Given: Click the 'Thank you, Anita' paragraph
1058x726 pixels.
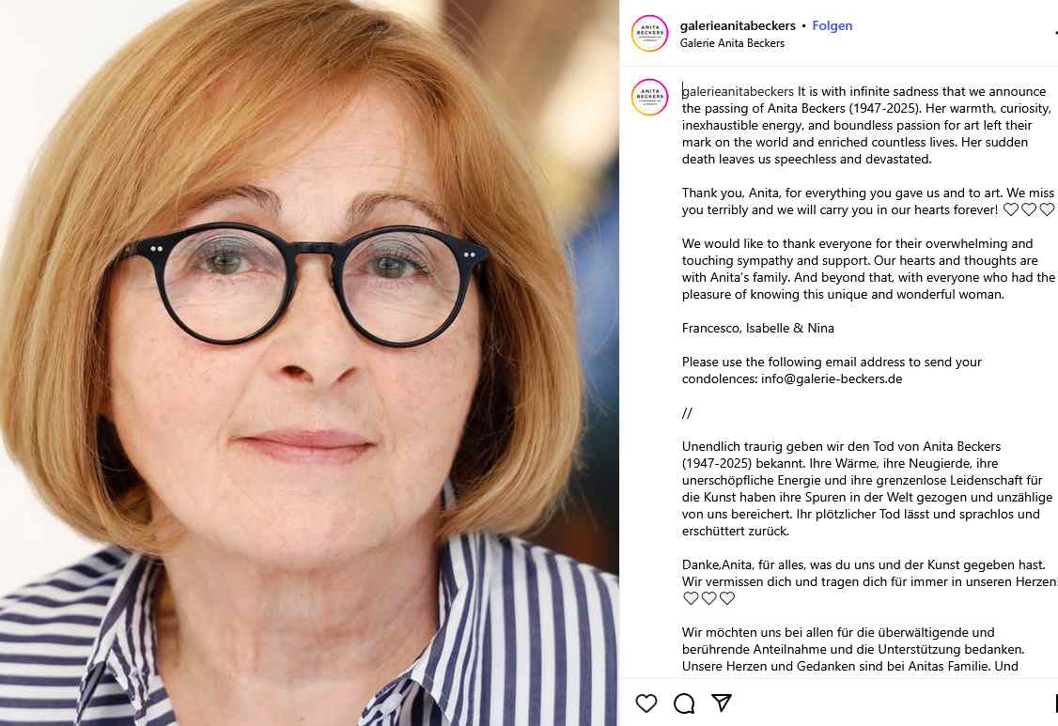Looking at the screenshot, I should [x=867, y=201].
